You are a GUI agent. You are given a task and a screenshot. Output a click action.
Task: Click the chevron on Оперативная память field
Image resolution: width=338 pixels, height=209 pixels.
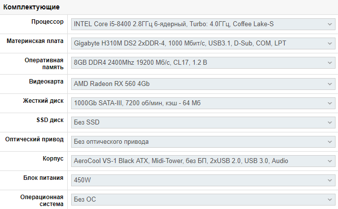[330, 63]
